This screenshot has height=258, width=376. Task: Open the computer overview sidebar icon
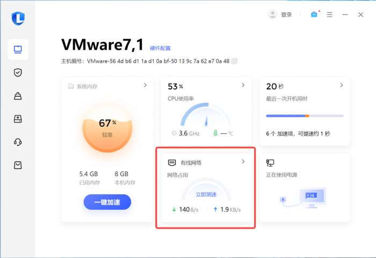pyautogui.click(x=18, y=50)
